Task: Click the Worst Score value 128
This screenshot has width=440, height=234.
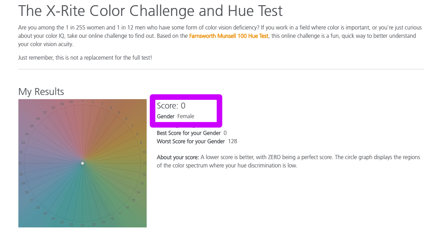Action: tap(232, 141)
